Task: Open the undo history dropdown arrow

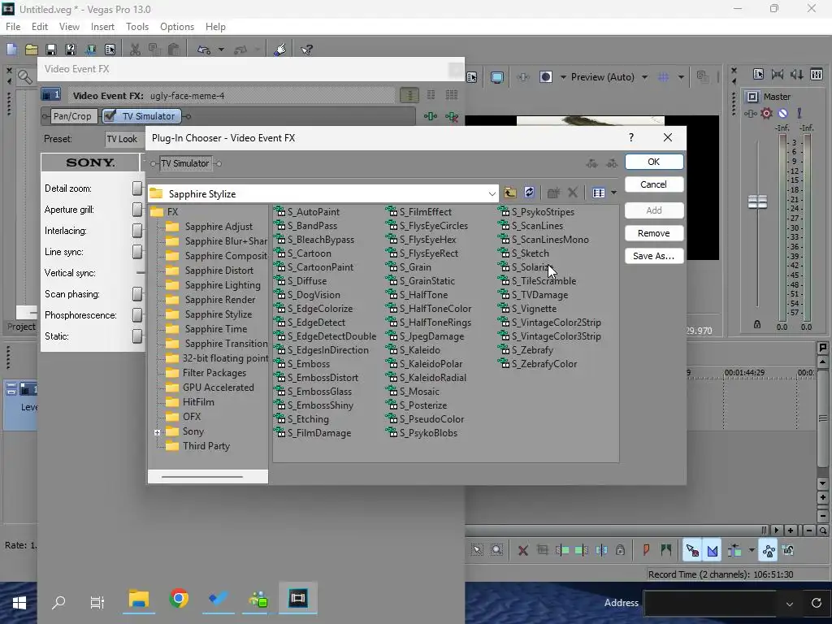Action: click(221, 50)
